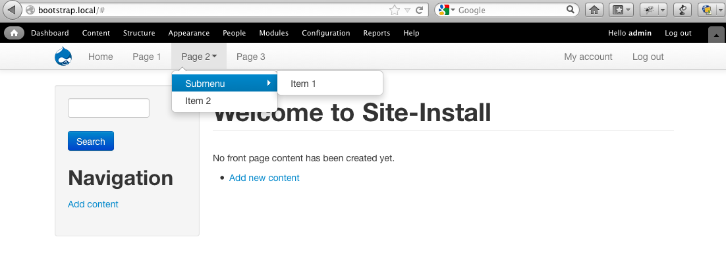Click Log out in the black admin bar
Screen dimensions: 726x262
coord(678,33)
